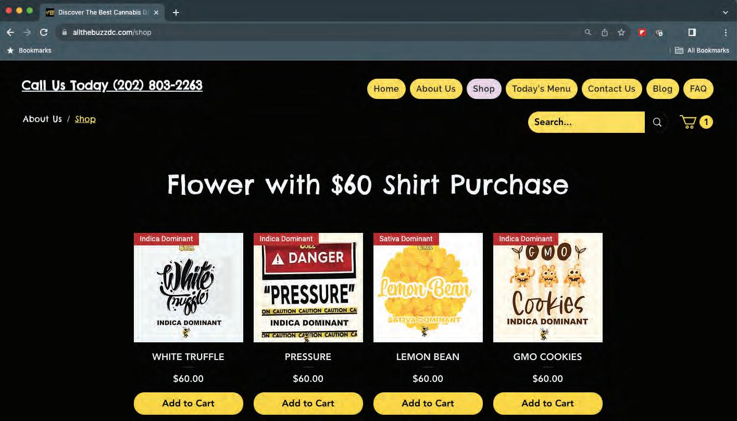This screenshot has width=737, height=421.
Task: Go back using the browser arrow
Action: pyautogui.click(x=10, y=32)
